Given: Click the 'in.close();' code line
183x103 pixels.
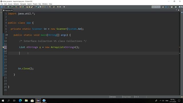Looking at the screenshot, I should 26,69.
